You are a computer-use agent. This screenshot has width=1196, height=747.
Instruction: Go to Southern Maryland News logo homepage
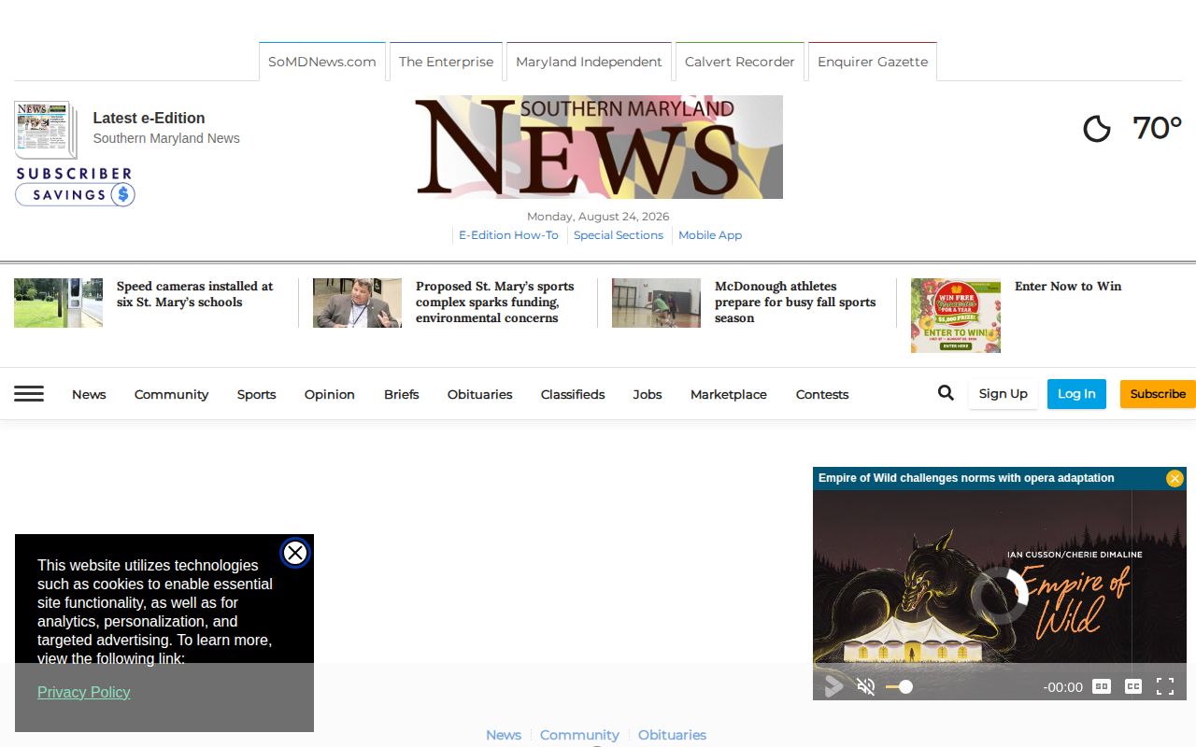coord(599,147)
